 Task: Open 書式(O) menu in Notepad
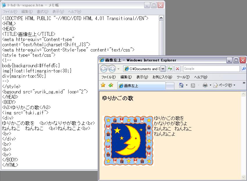tap(42, 12)
